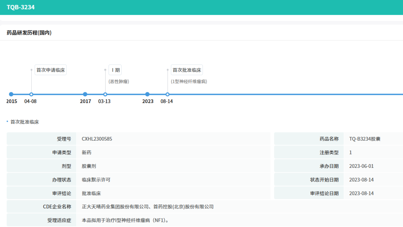403x227 pixels.
Task: Select the 03-13 timeline node
Action: (x=105, y=94)
